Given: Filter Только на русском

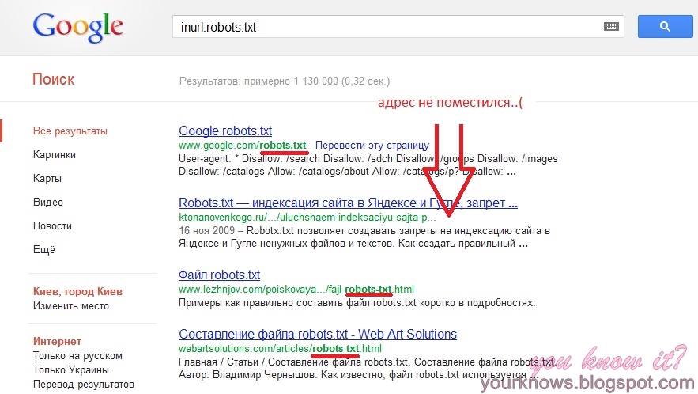Looking at the screenshot, I should click(77, 356).
